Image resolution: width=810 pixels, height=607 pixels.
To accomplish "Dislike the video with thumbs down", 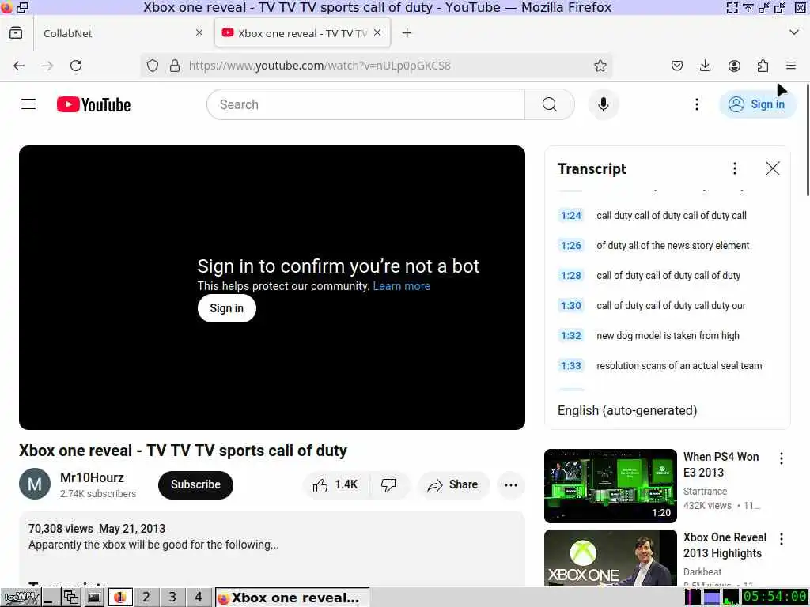I will coord(388,484).
